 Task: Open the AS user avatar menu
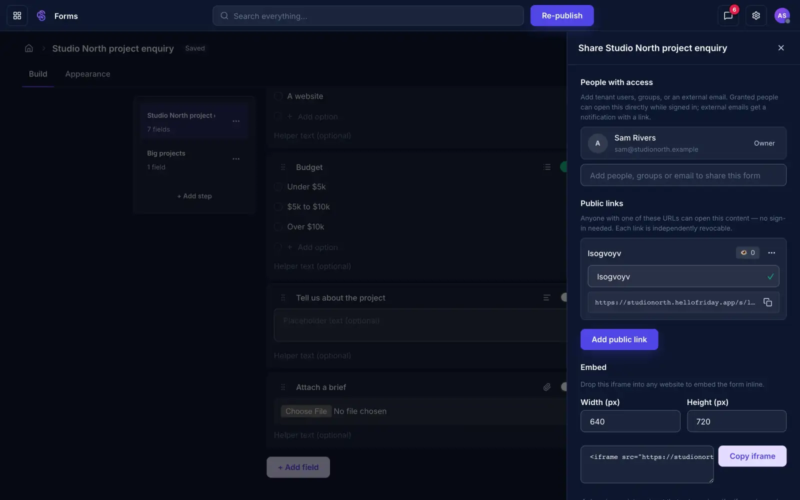click(x=782, y=15)
